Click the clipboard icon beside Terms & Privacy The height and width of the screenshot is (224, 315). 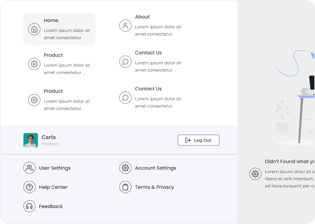126,187
